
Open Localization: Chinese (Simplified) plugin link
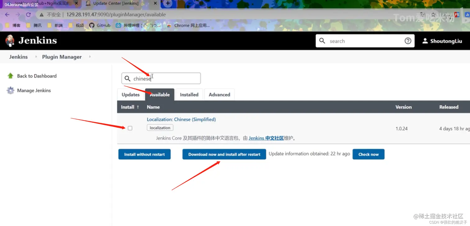tap(181, 119)
